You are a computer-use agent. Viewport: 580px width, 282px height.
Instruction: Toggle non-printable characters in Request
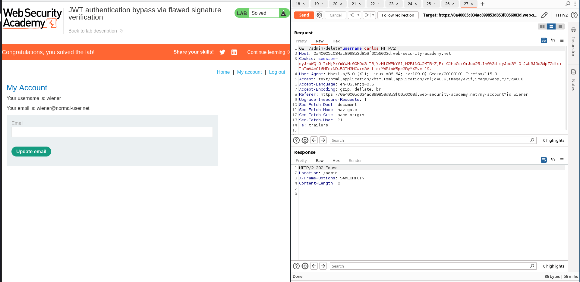point(553,40)
